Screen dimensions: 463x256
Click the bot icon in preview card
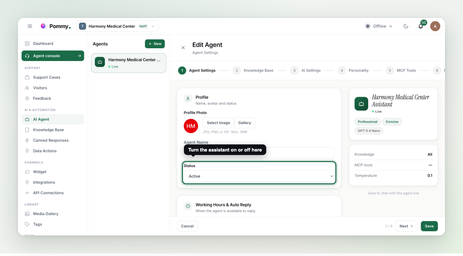coord(361,104)
